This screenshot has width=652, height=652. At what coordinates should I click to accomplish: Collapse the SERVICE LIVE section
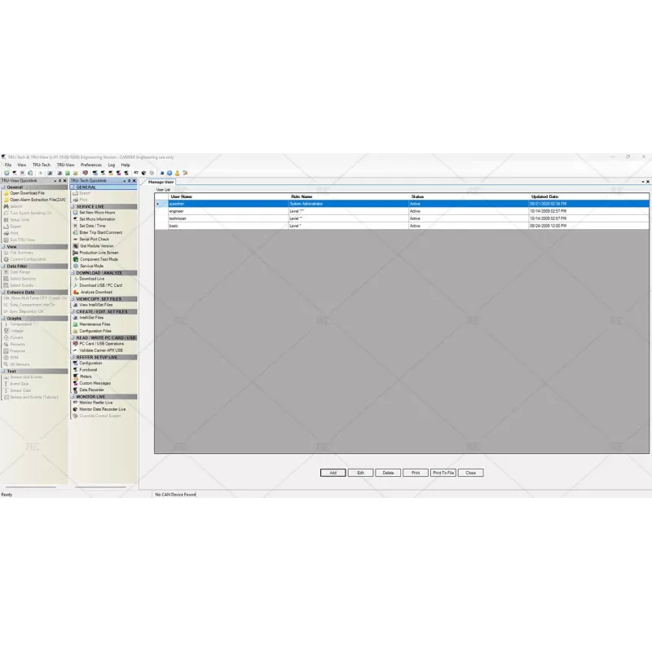click(73, 206)
